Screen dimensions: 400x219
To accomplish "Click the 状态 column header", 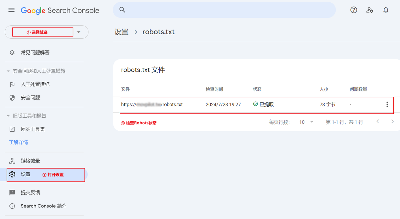I will pos(257,89).
